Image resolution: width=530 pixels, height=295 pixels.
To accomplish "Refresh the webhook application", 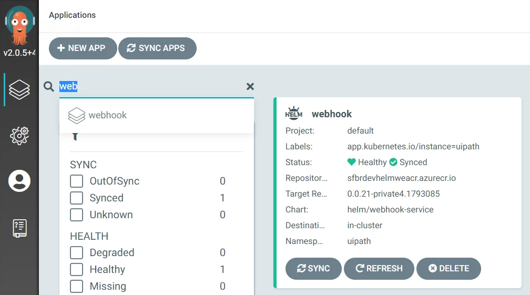I will [379, 269].
